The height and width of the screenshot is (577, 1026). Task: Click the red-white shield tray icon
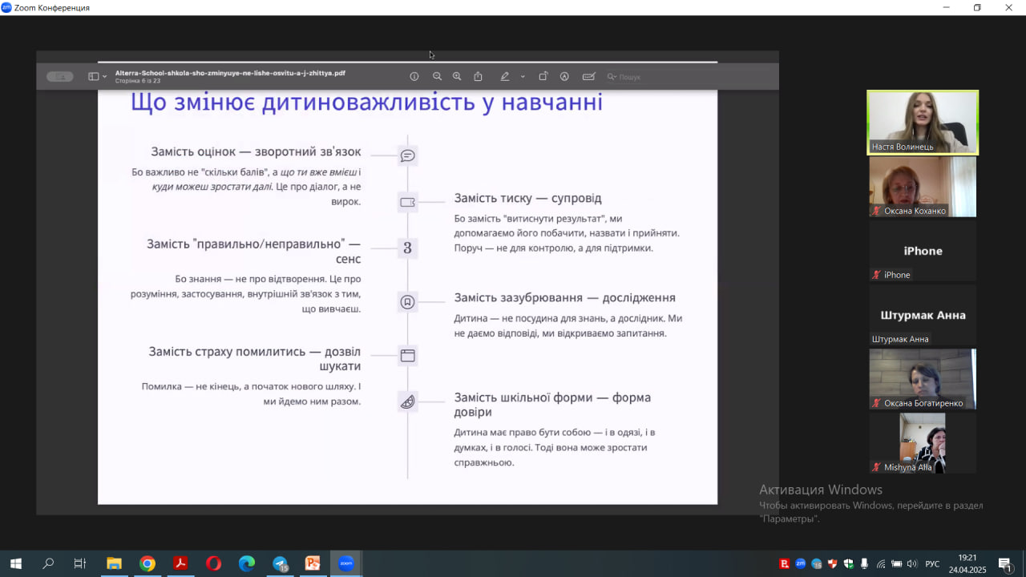tap(833, 564)
